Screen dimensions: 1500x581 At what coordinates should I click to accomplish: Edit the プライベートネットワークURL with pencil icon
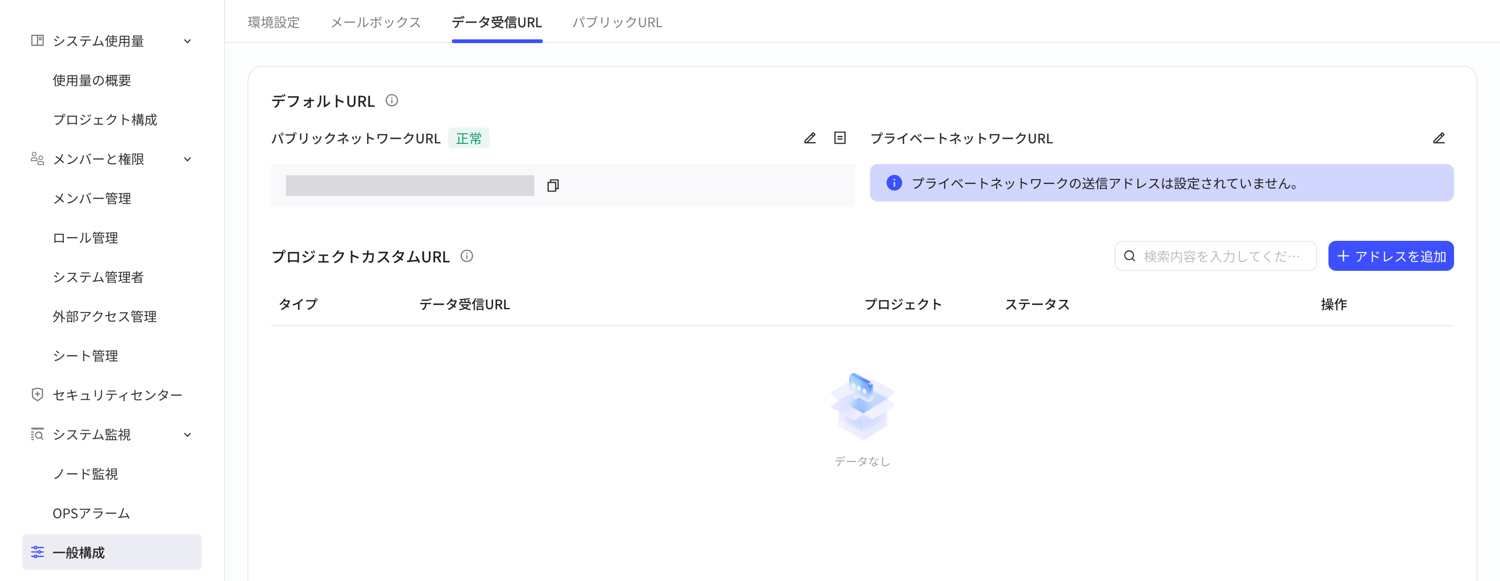[x=1438, y=138]
